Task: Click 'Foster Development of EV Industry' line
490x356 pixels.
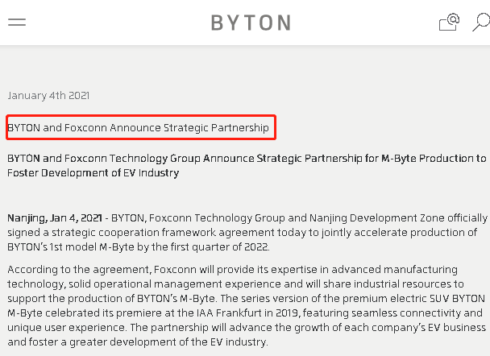Action: tap(93, 173)
